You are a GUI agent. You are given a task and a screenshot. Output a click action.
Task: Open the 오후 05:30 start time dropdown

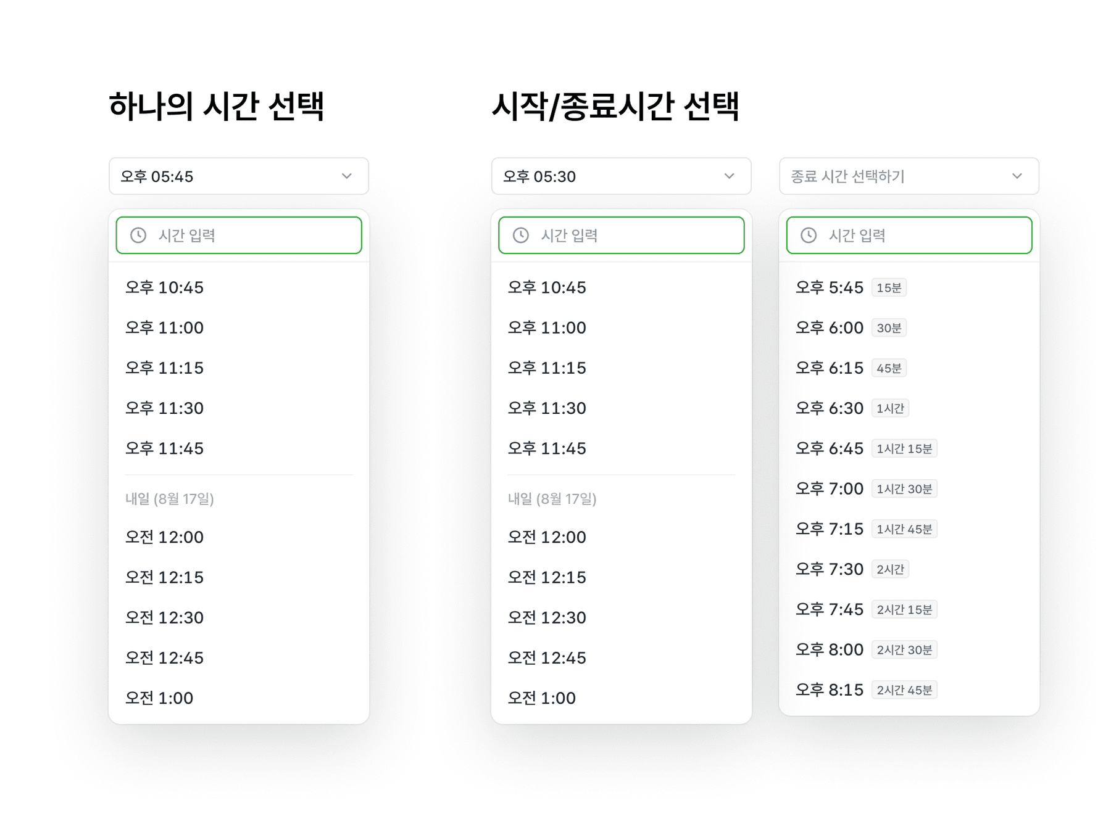(x=621, y=176)
